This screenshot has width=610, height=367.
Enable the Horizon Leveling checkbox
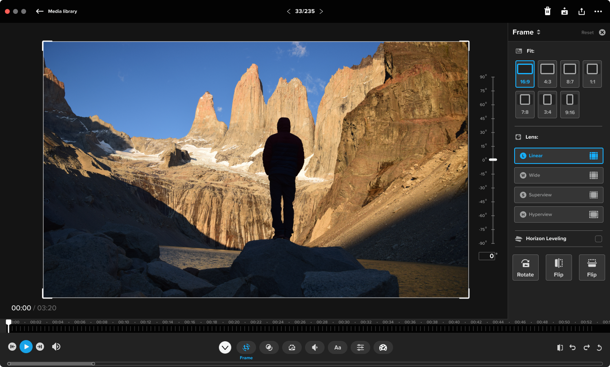click(x=598, y=239)
